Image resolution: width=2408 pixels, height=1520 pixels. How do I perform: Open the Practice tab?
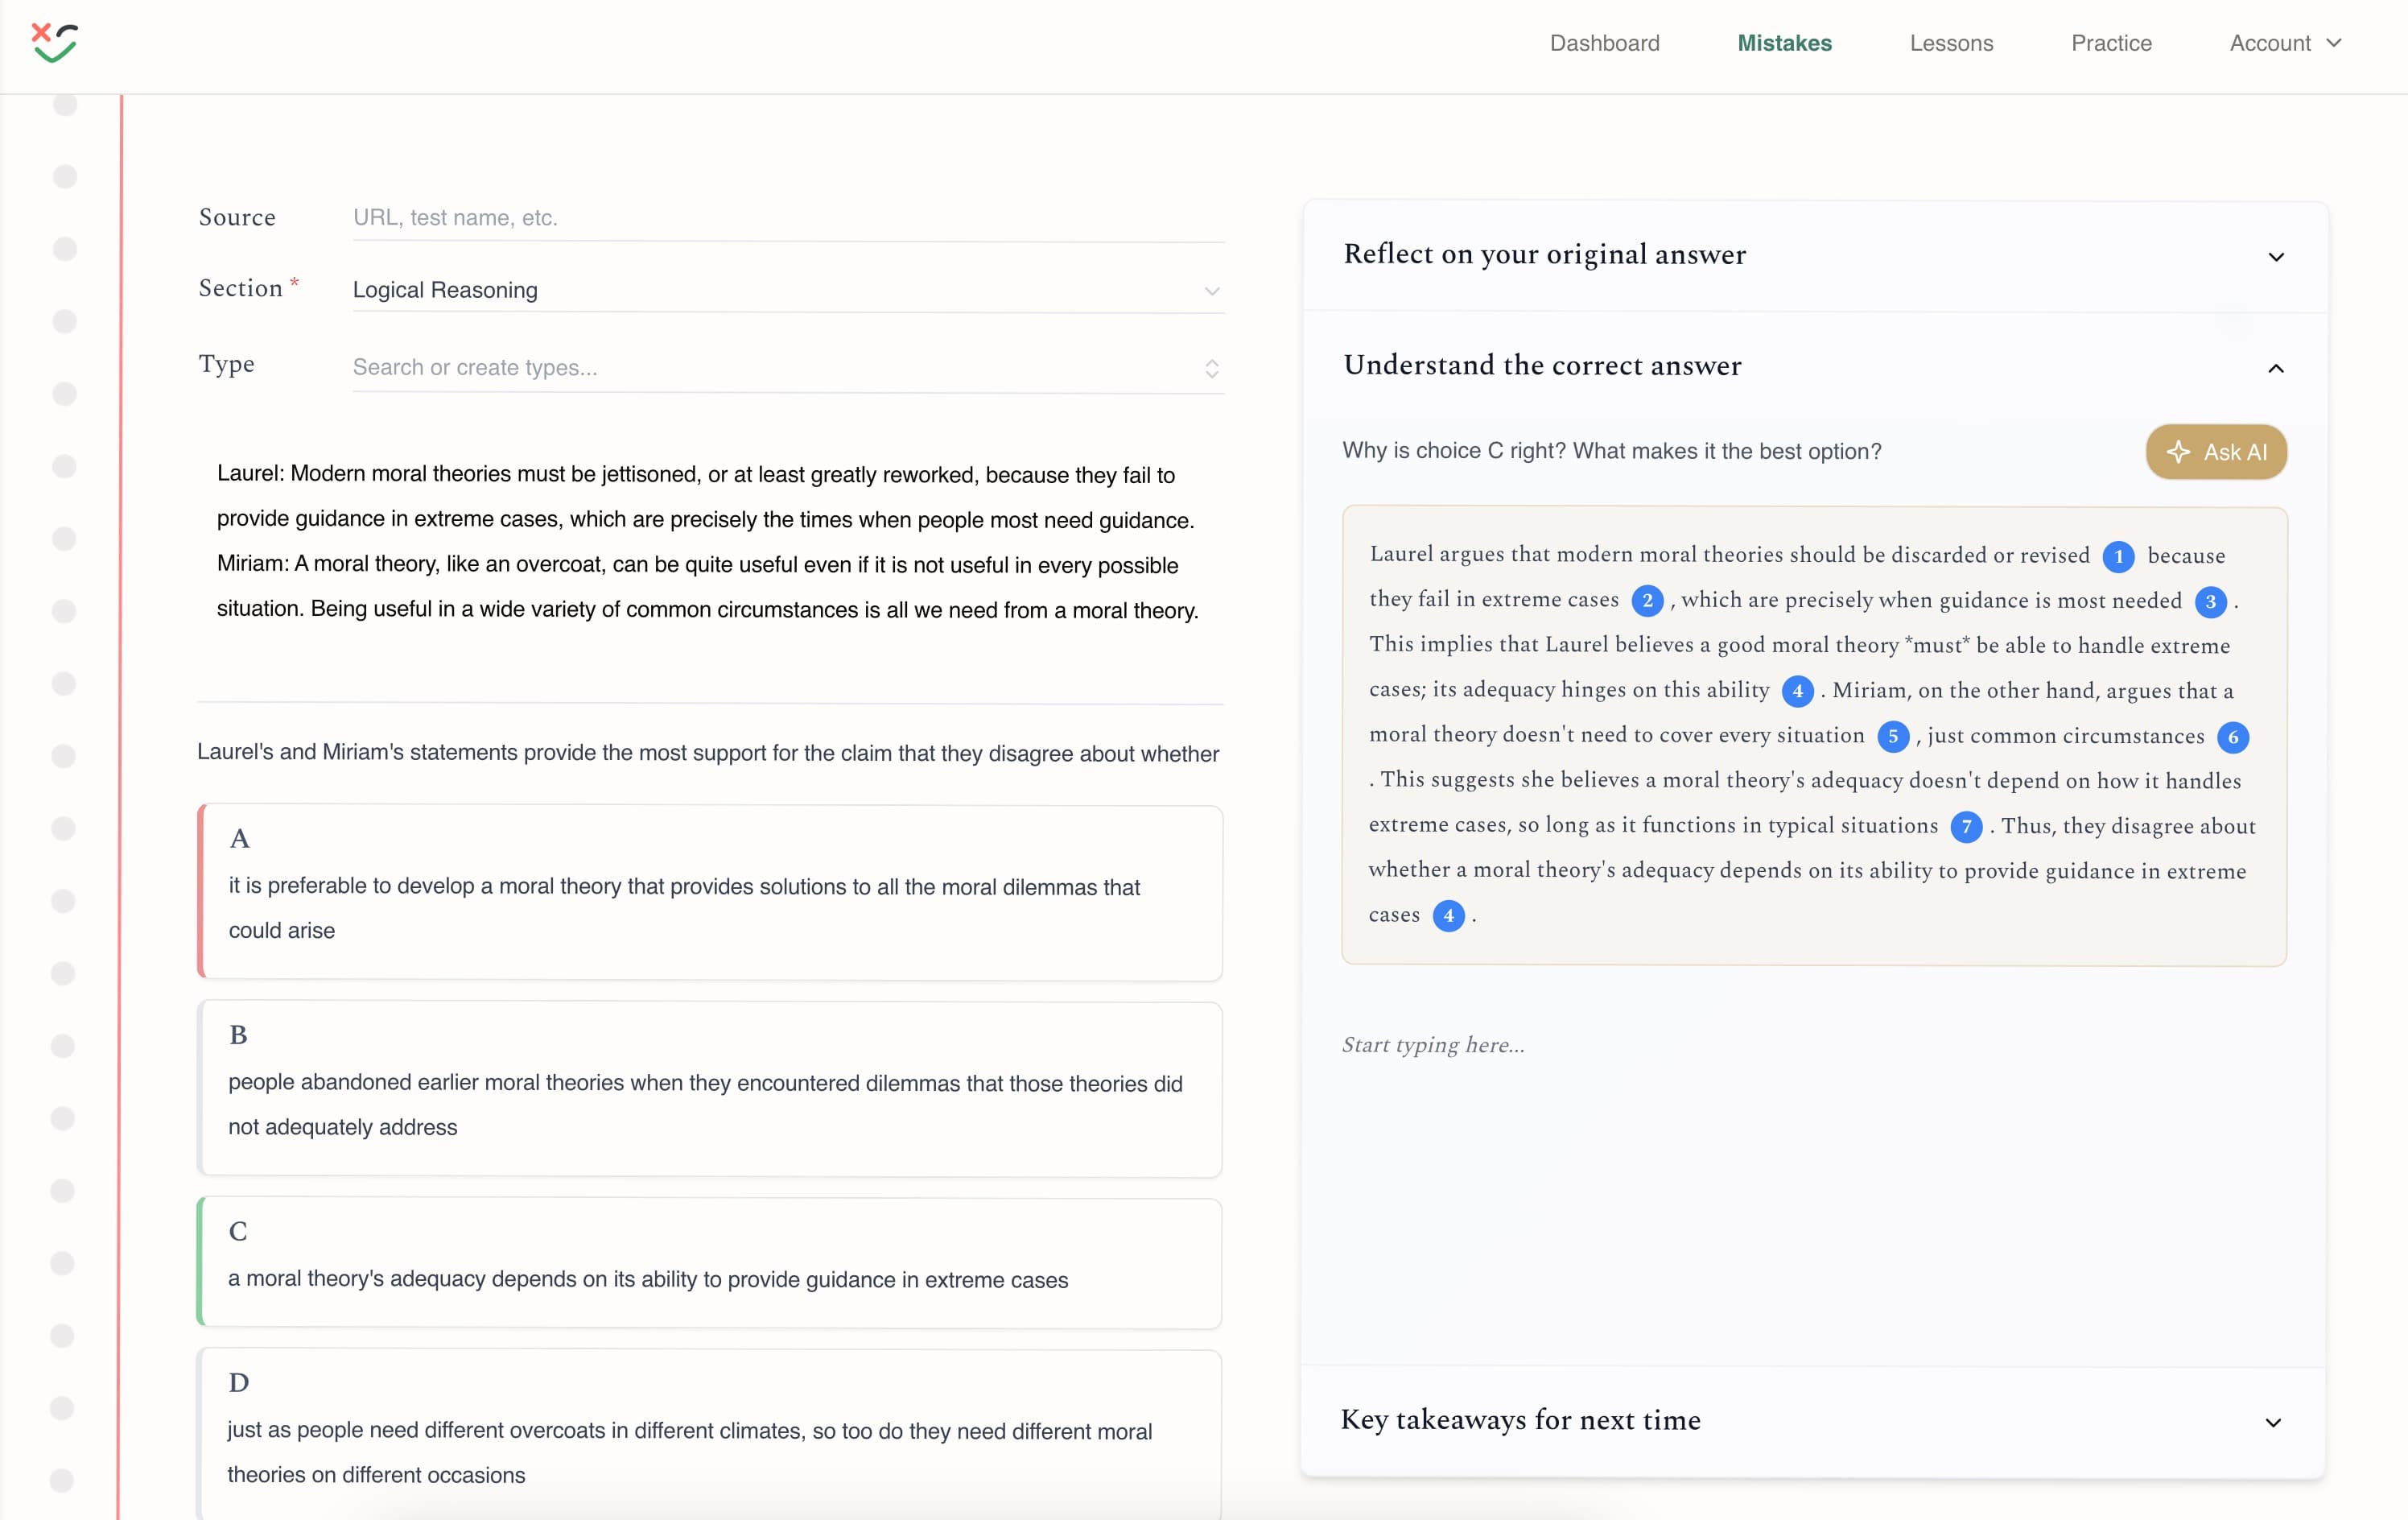pyautogui.click(x=2111, y=43)
